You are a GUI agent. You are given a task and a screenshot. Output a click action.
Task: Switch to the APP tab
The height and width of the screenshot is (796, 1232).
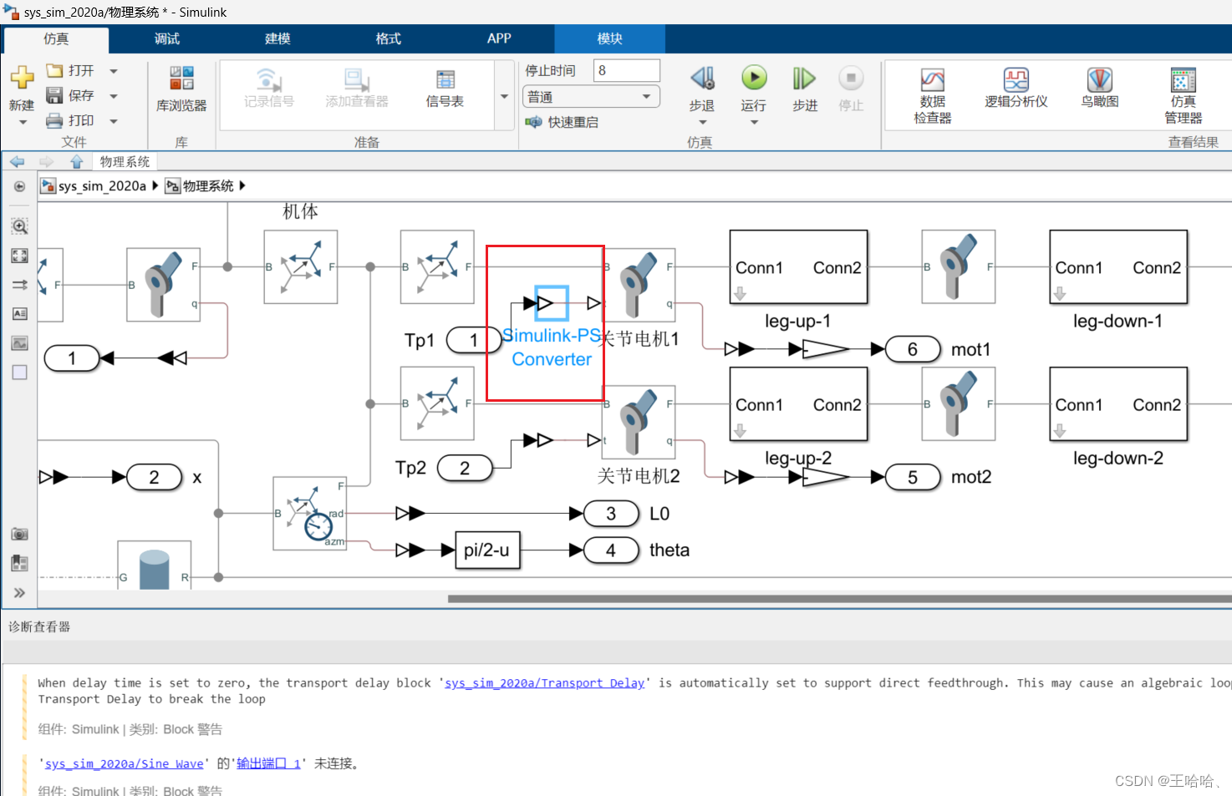pyautogui.click(x=499, y=39)
